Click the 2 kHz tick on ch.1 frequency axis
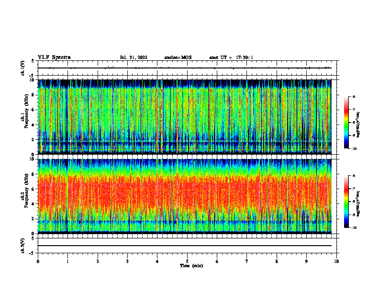The height and width of the screenshot is (293, 379). 33,140
